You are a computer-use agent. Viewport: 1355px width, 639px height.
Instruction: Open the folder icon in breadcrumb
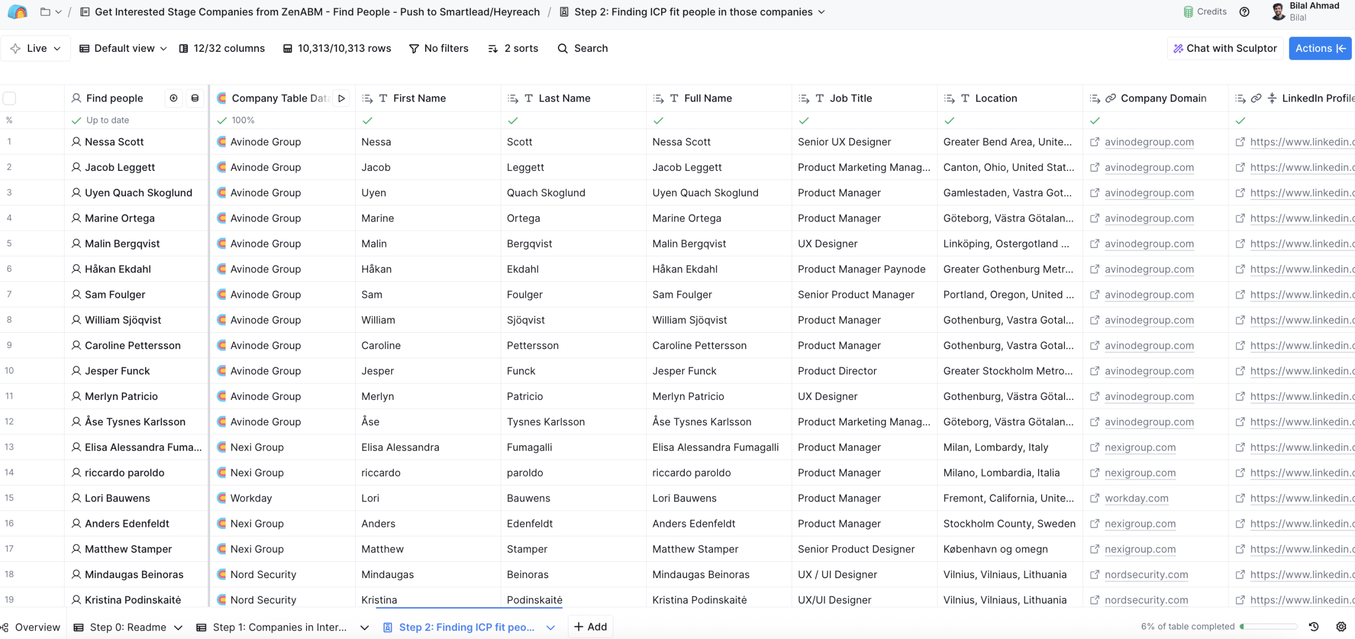(x=46, y=12)
